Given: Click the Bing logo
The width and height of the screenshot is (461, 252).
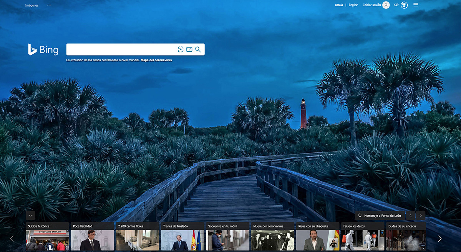Looking at the screenshot, I should tap(43, 49).
